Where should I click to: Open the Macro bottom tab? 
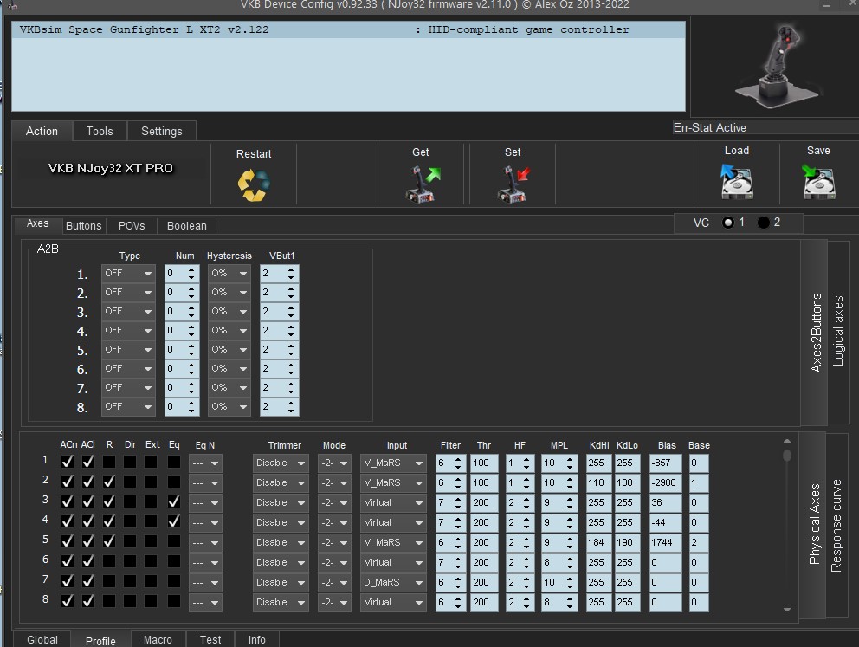point(158,640)
